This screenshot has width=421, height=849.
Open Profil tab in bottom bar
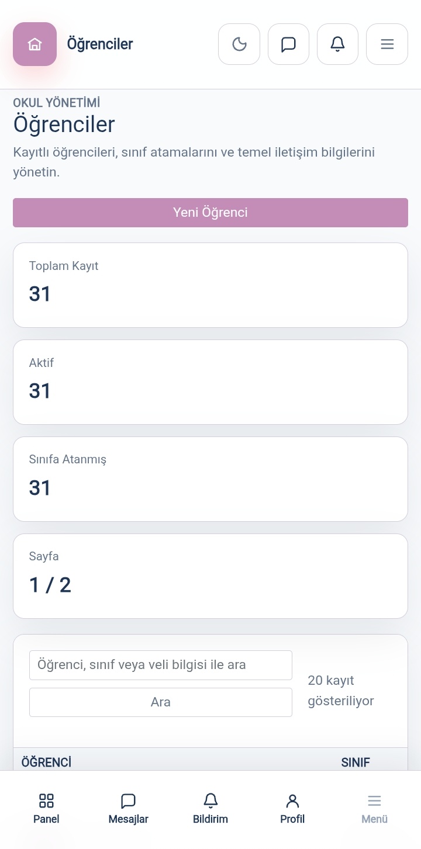click(x=292, y=809)
